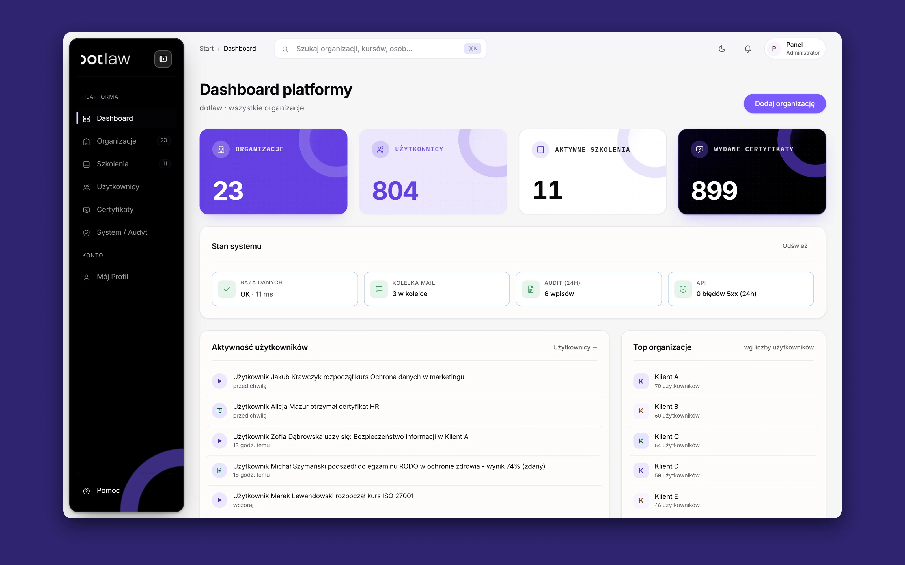Click document icon beside Michał Szymański activity
Image resolution: width=905 pixels, height=565 pixels.
coord(219,470)
